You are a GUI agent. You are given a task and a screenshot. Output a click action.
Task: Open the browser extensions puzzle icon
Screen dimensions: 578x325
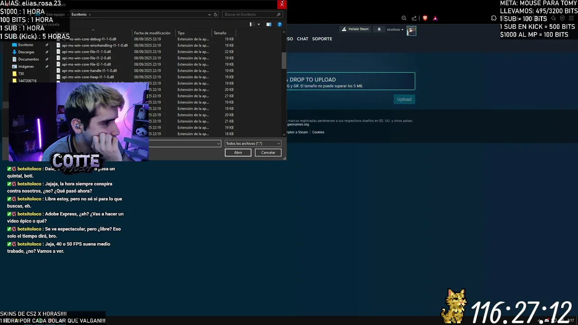pos(494,18)
